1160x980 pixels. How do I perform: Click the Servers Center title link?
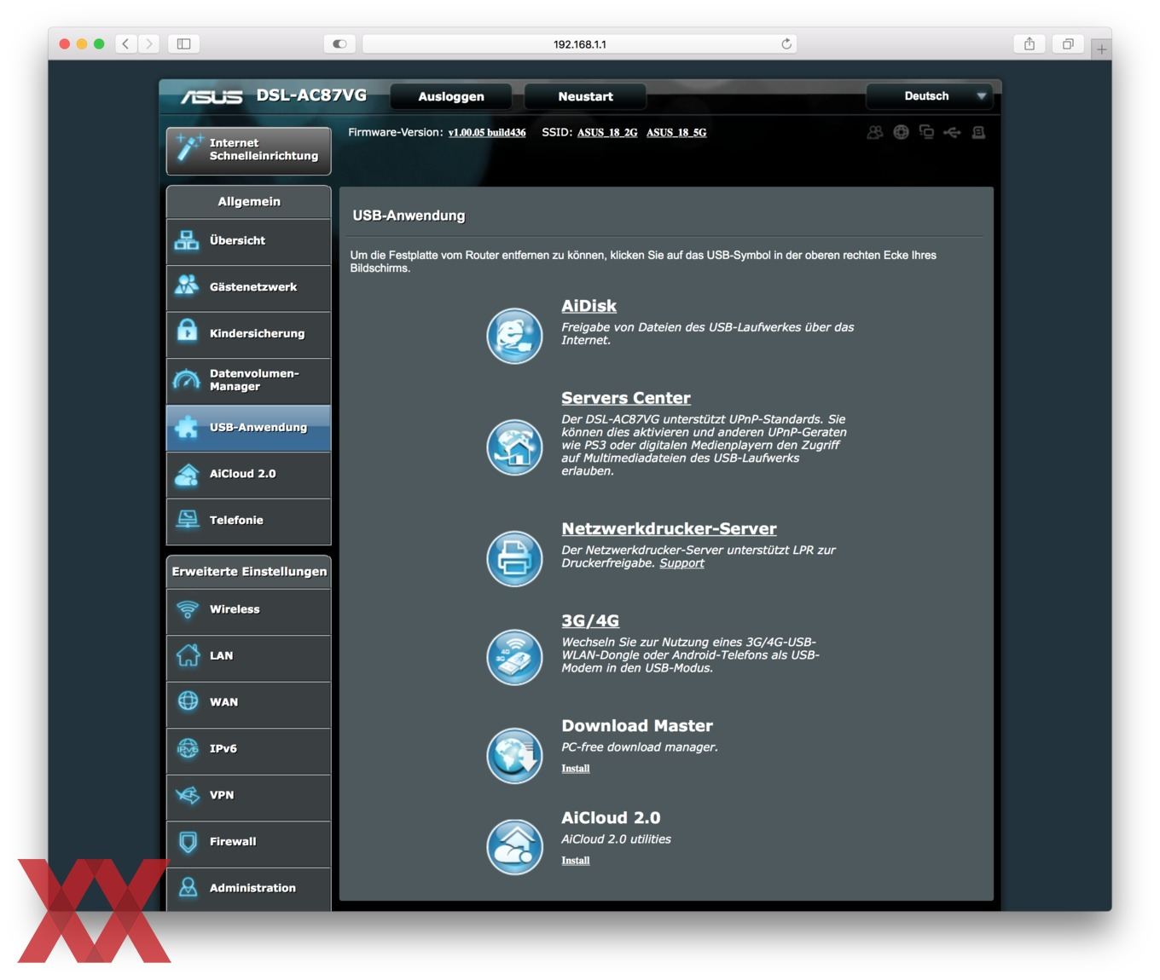point(626,398)
